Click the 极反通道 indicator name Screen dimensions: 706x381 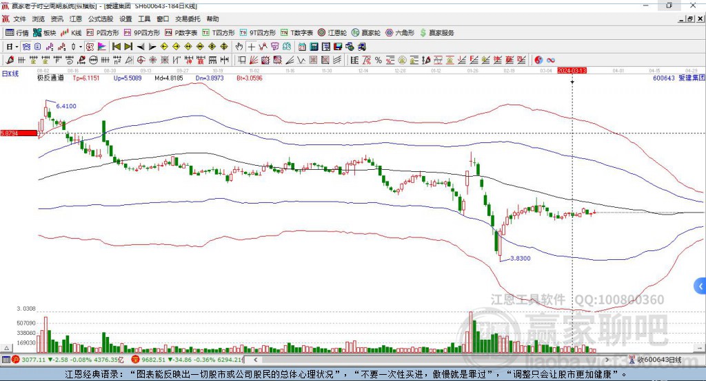[x=50, y=78]
